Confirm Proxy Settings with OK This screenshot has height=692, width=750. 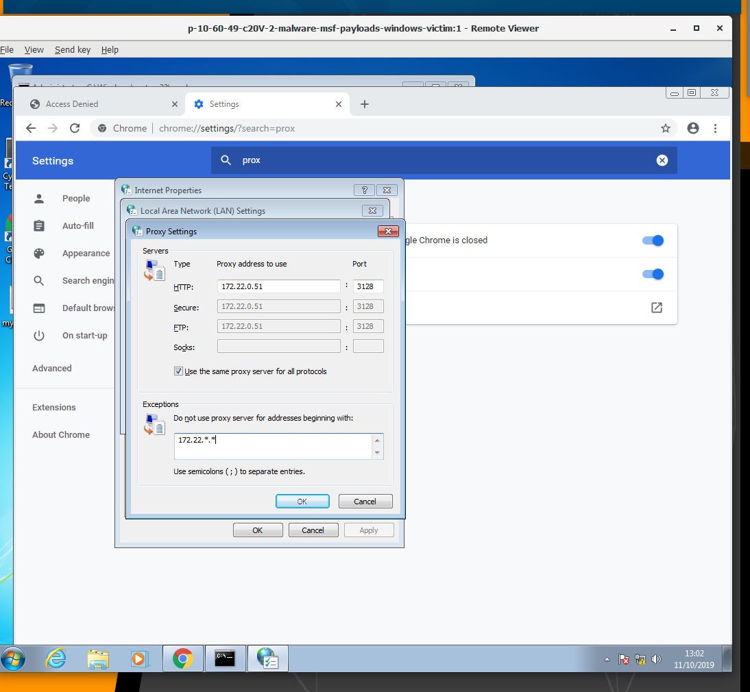[x=302, y=502]
